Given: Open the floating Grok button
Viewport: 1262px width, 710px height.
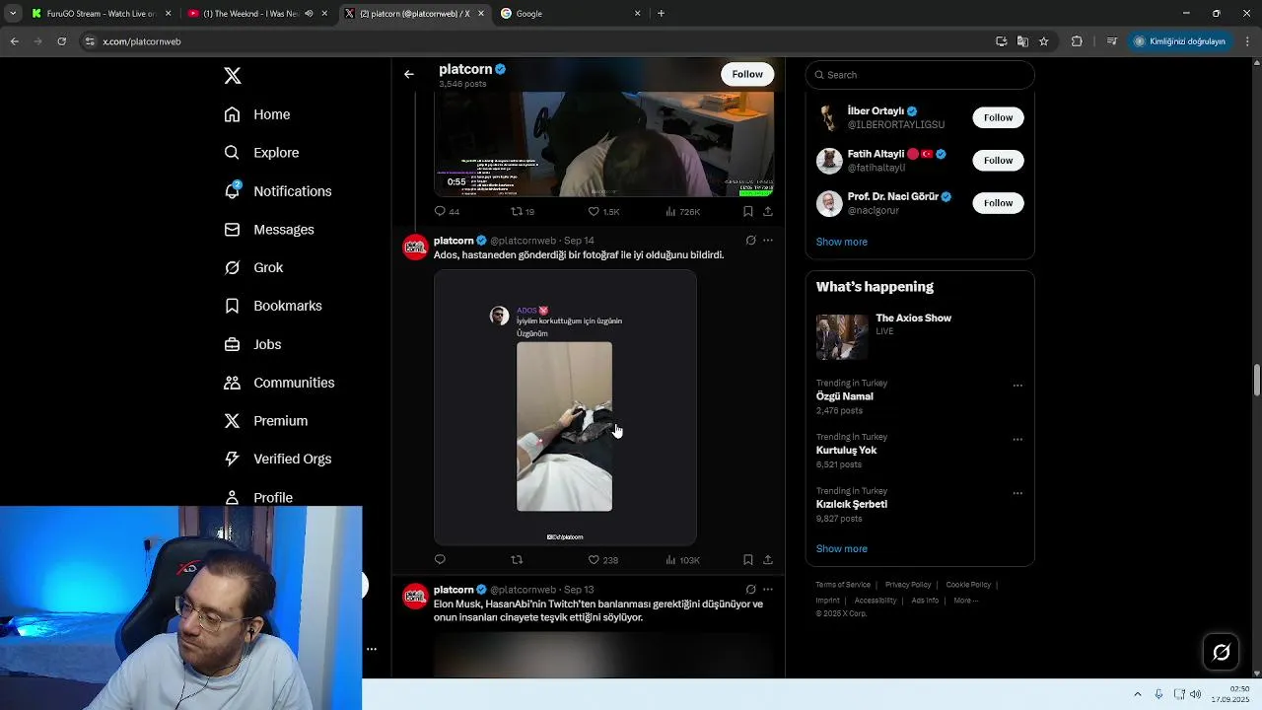Looking at the screenshot, I should pyautogui.click(x=1221, y=652).
